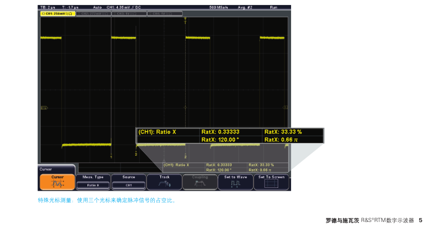Select cursor marker 3 on the waveform
The image size is (442, 236).
click(136, 154)
